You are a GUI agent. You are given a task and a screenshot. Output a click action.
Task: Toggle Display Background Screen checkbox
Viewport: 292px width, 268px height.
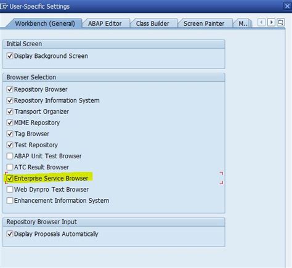coord(10,56)
